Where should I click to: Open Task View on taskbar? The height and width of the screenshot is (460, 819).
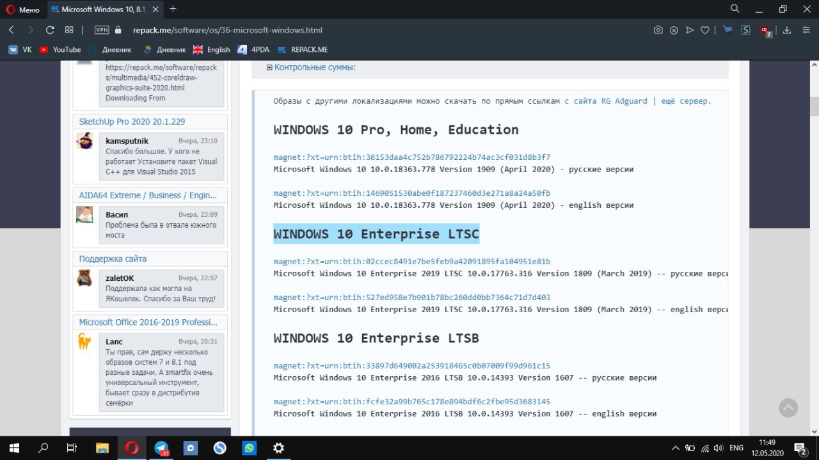coord(72,448)
